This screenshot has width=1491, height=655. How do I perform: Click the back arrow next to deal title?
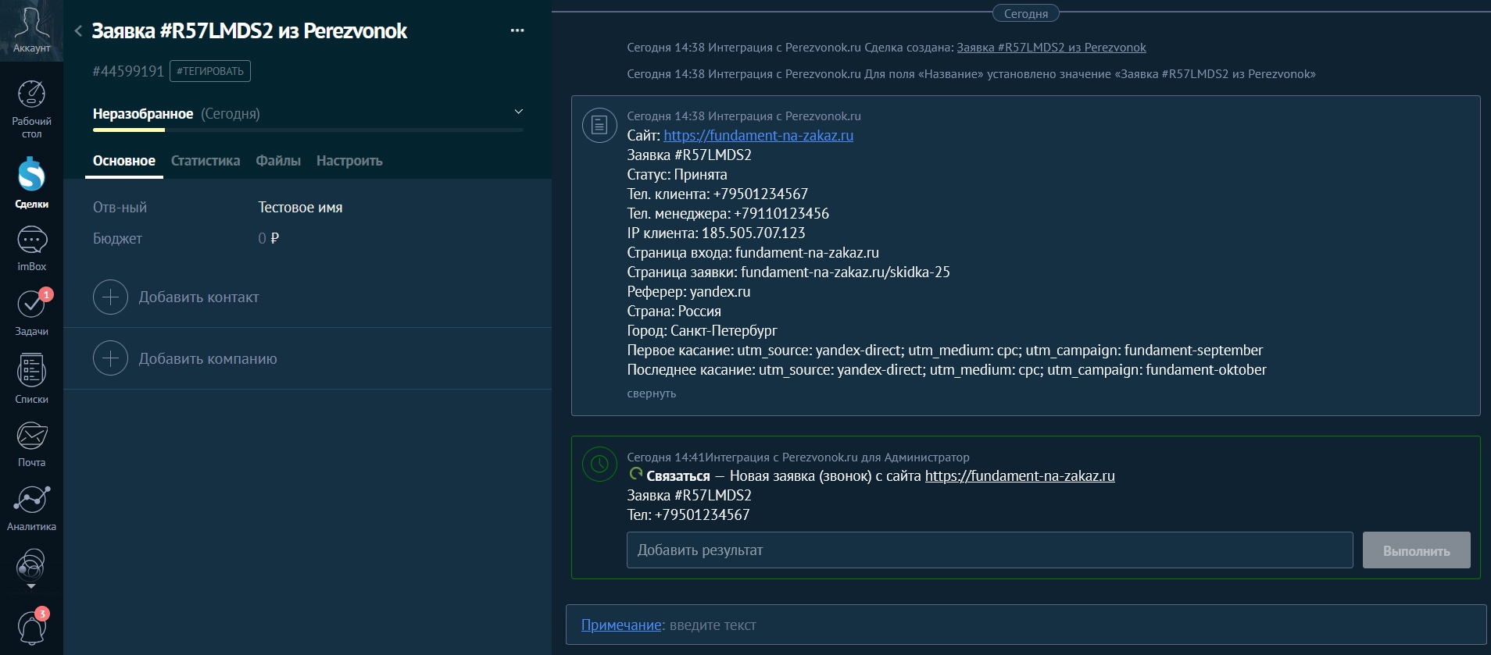click(x=78, y=31)
